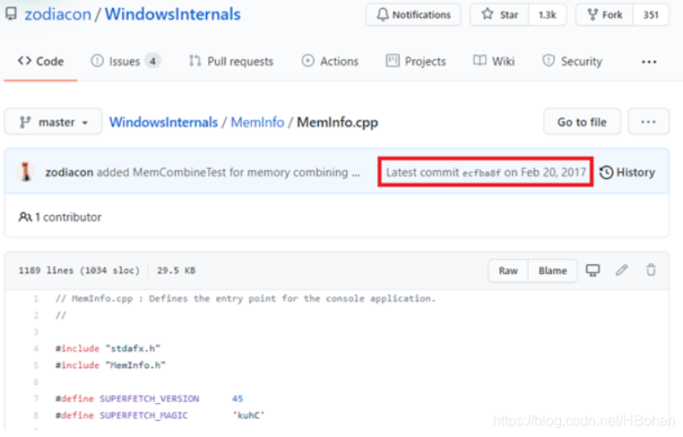Click the 1189 lines (1034 sloc) text
Viewport: 683px width, 437px height.
pyautogui.click(x=79, y=270)
